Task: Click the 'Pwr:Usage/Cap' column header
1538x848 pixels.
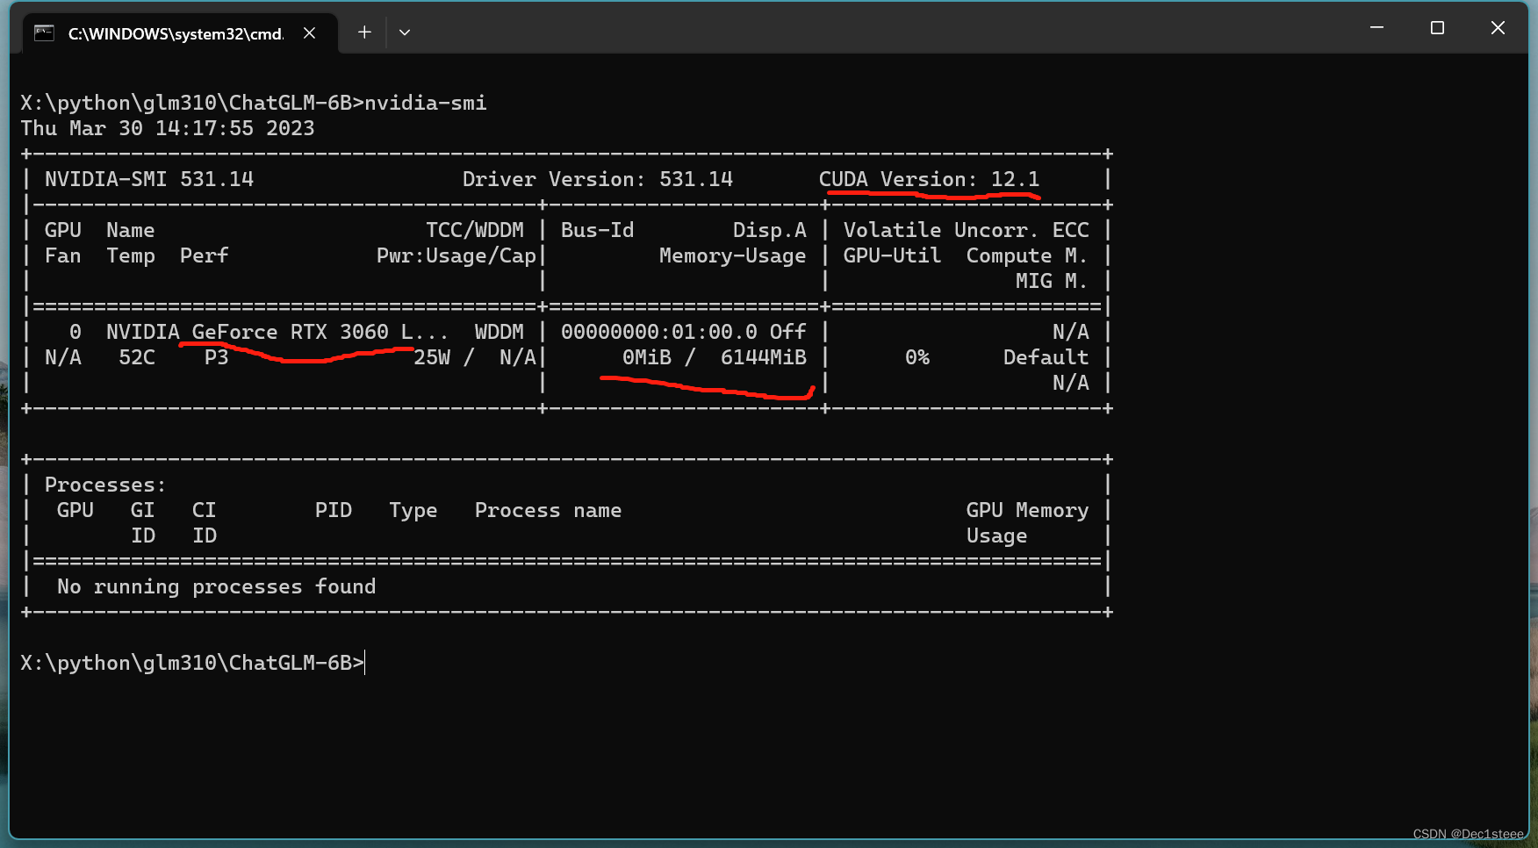Action: (x=456, y=255)
